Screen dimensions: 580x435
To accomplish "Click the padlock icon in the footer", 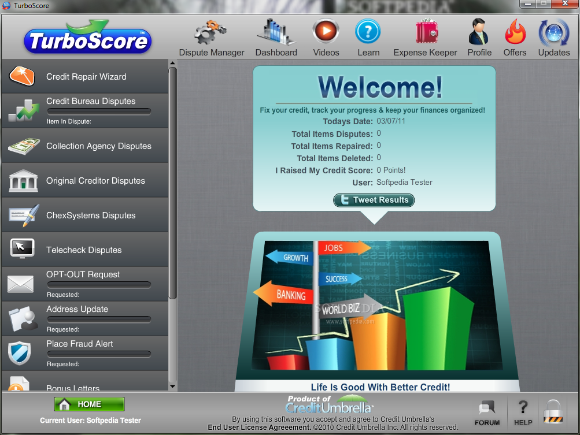I will click(553, 411).
